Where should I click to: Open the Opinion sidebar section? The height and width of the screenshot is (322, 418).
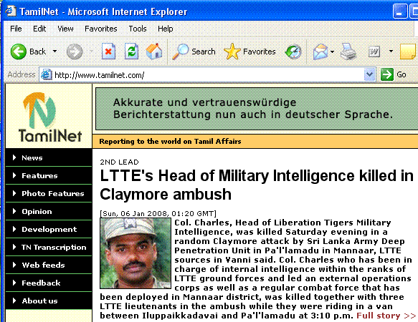tap(49, 211)
